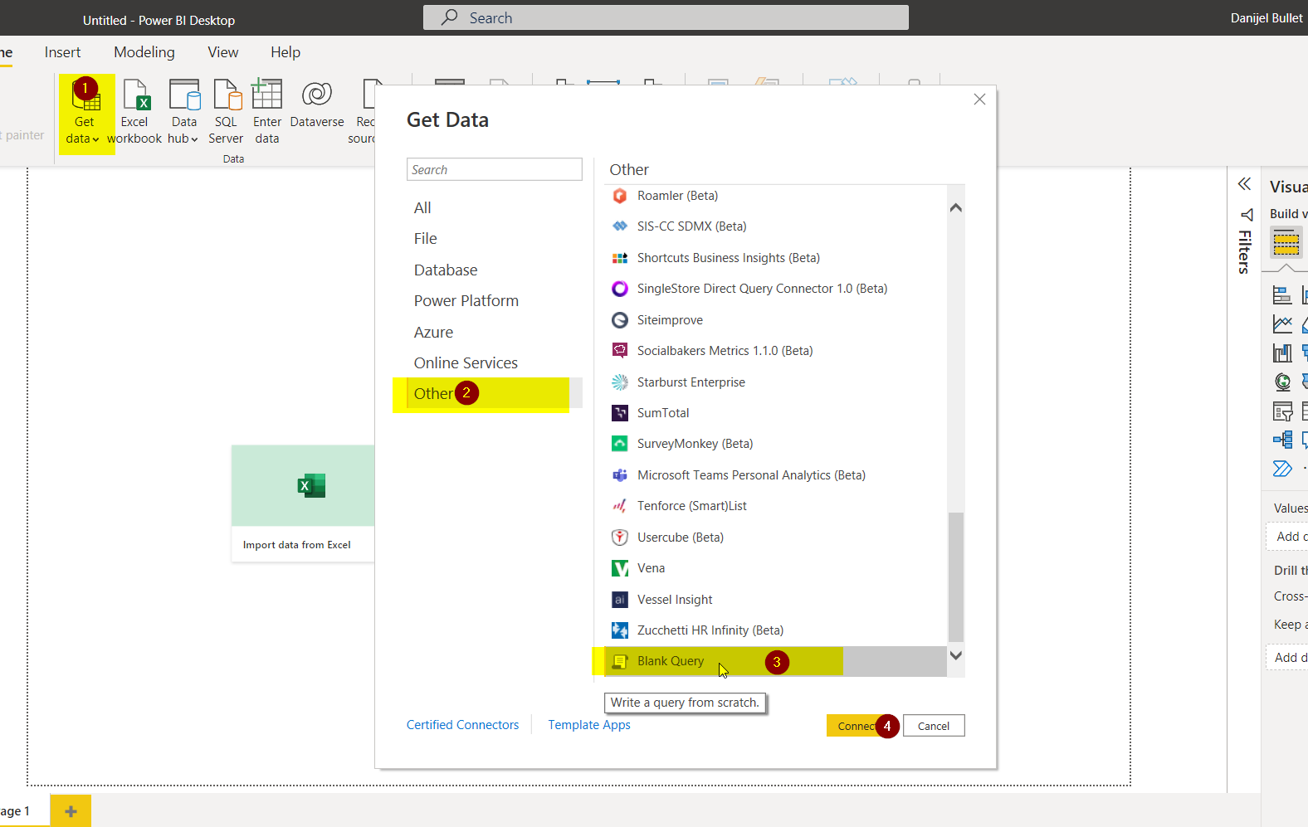Image resolution: width=1308 pixels, height=827 pixels.
Task: Choose the Socialbakers Metrics connector icon
Action: pyautogui.click(x=620, y=351)
